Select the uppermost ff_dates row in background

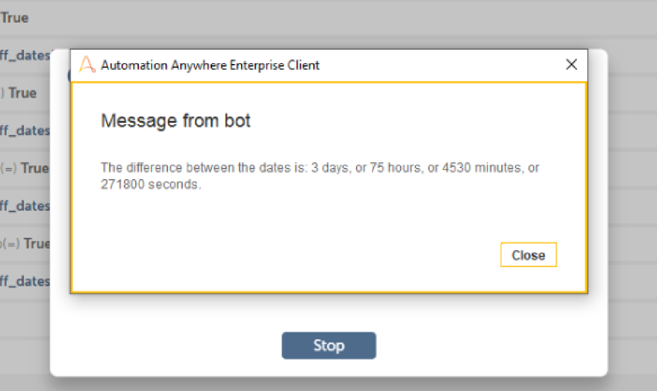point(25,55)
